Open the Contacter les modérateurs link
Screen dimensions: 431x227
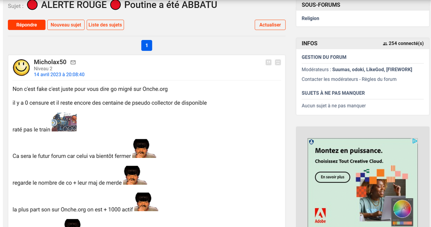click(328, 79)
